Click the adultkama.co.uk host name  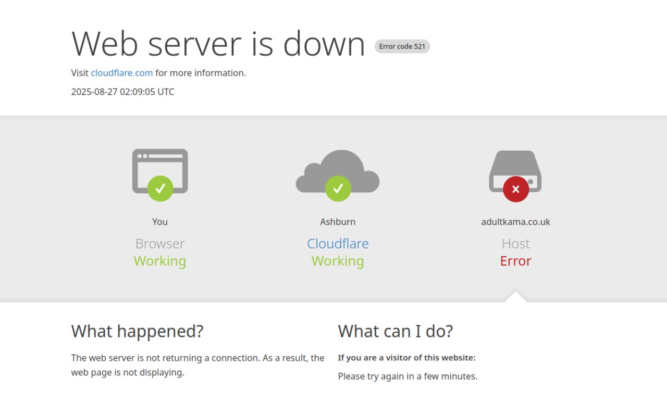(x=515, y=222)
